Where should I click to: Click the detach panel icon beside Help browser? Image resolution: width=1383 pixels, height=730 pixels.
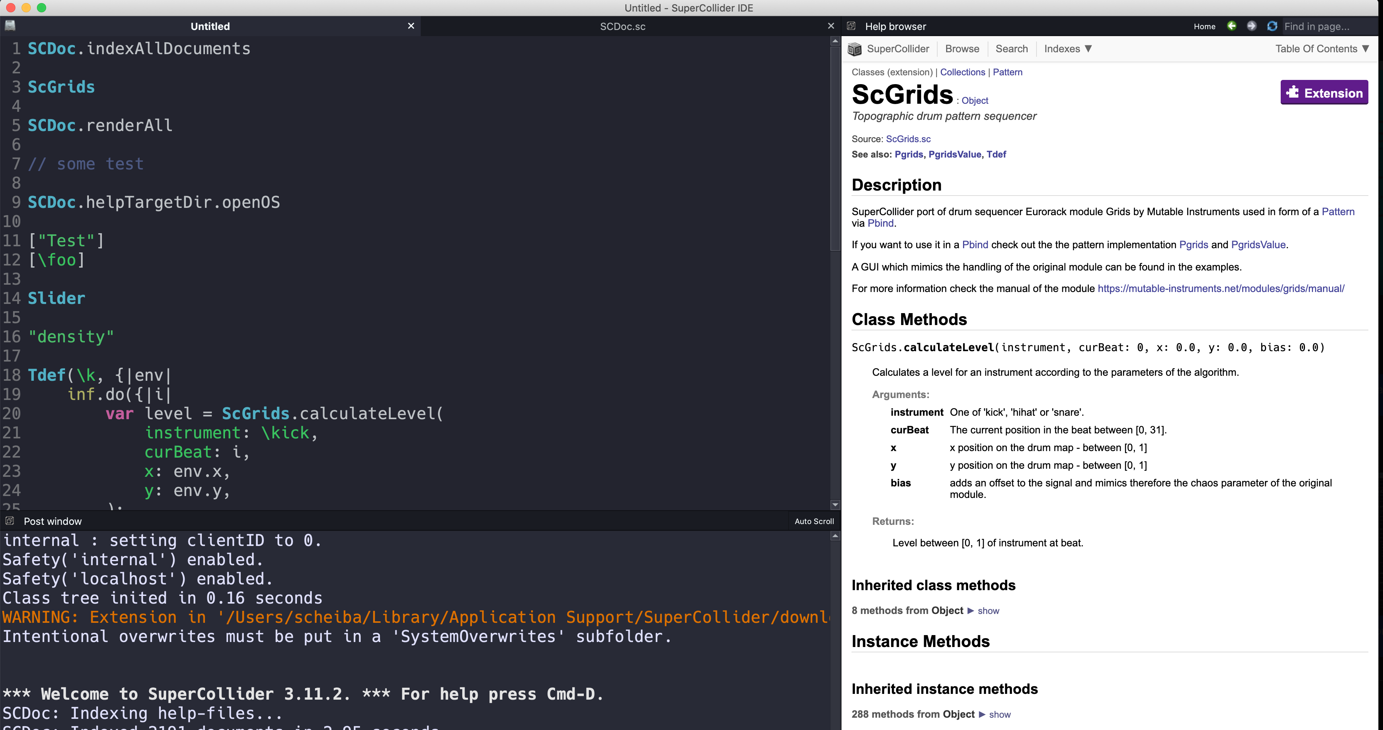pos(851,26)
